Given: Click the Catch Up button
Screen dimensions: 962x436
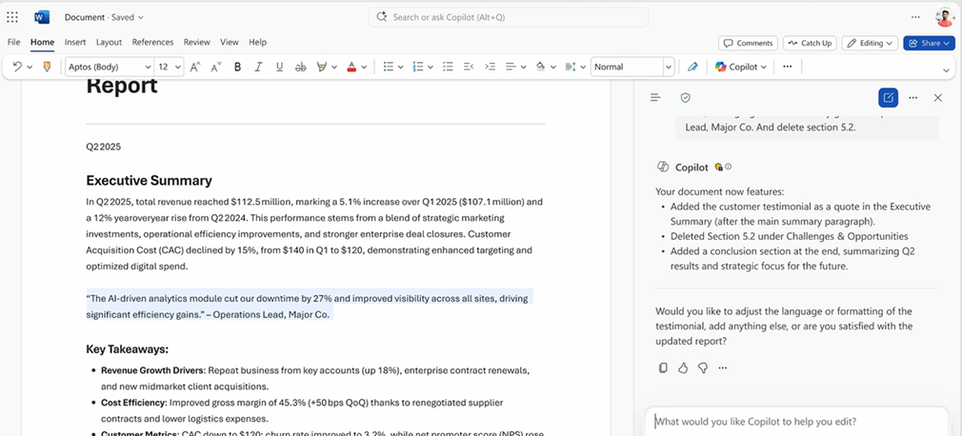Looking at the screenshot, I should 810,43.
